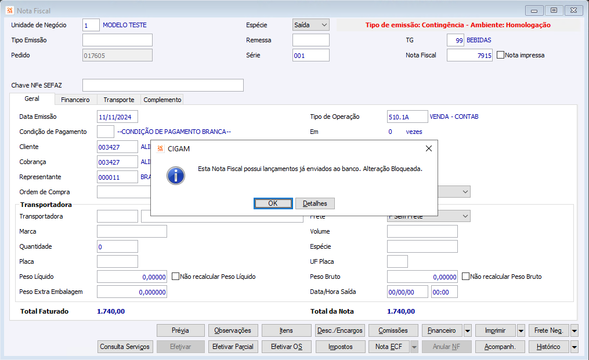Image resolution: width=589 pixels, height=360 pixels.
Task: Click the UF Placa field
Action: point(398,261)
